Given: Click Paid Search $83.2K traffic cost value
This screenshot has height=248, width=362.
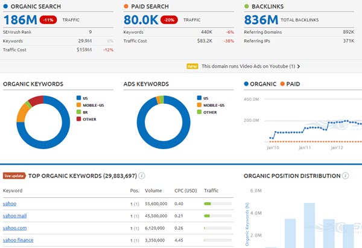Looking at the screenshot, I should click(x=205, y=41).
